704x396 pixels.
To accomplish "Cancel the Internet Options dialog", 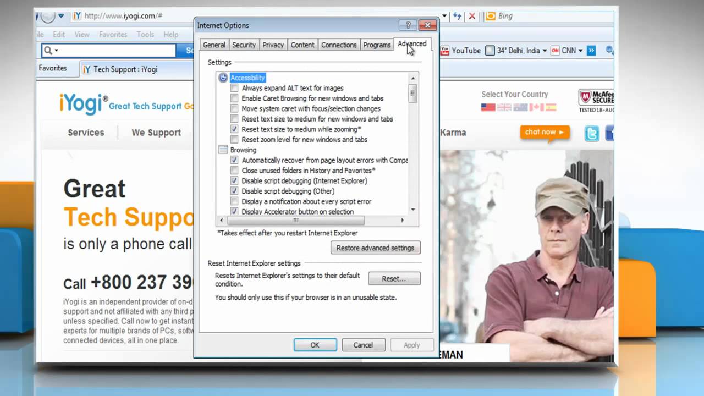I will click(363, 345).
